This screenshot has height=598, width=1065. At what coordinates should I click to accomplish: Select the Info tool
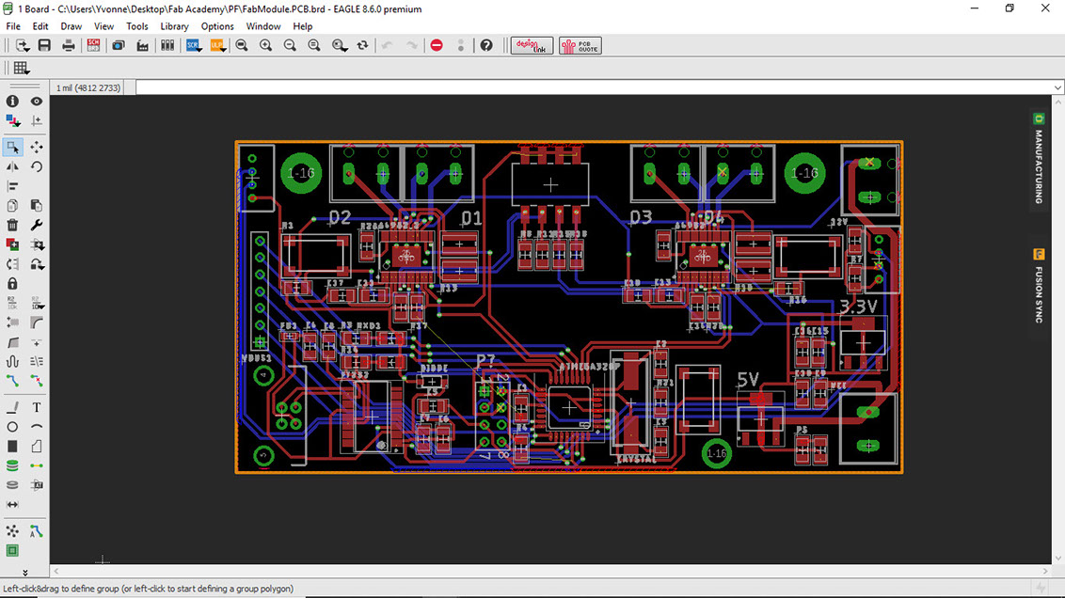coord(12,102)
